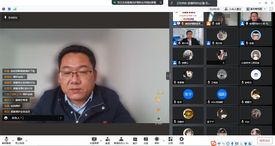This screenshot has height=146, width=275.
Task: Check the green network signal icon
Action: [x=15, y=9]
